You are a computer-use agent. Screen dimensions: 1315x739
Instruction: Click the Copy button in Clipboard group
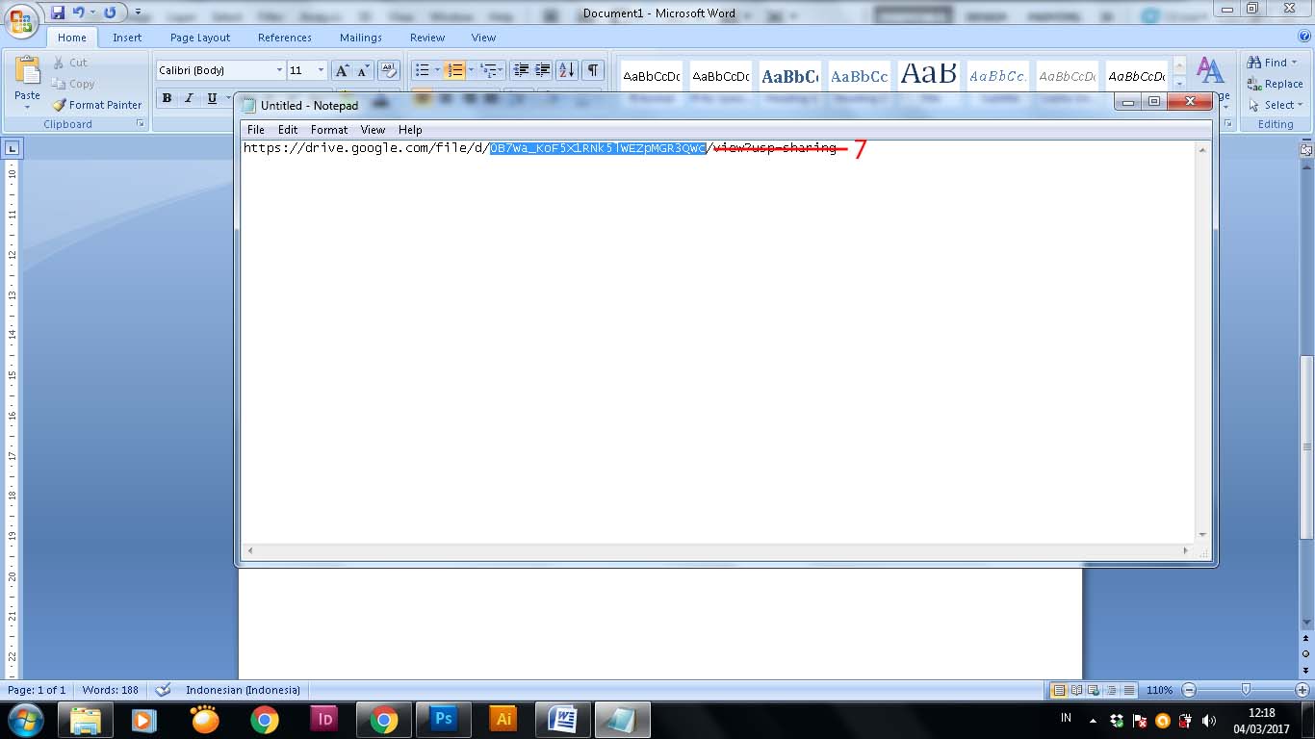[x=73, y=84]
